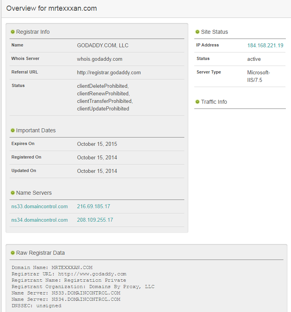The height and width of the screenshot is (312, 291).
Task: Click the Registrar URL line in raw data
Action: (x=69, y=274)
